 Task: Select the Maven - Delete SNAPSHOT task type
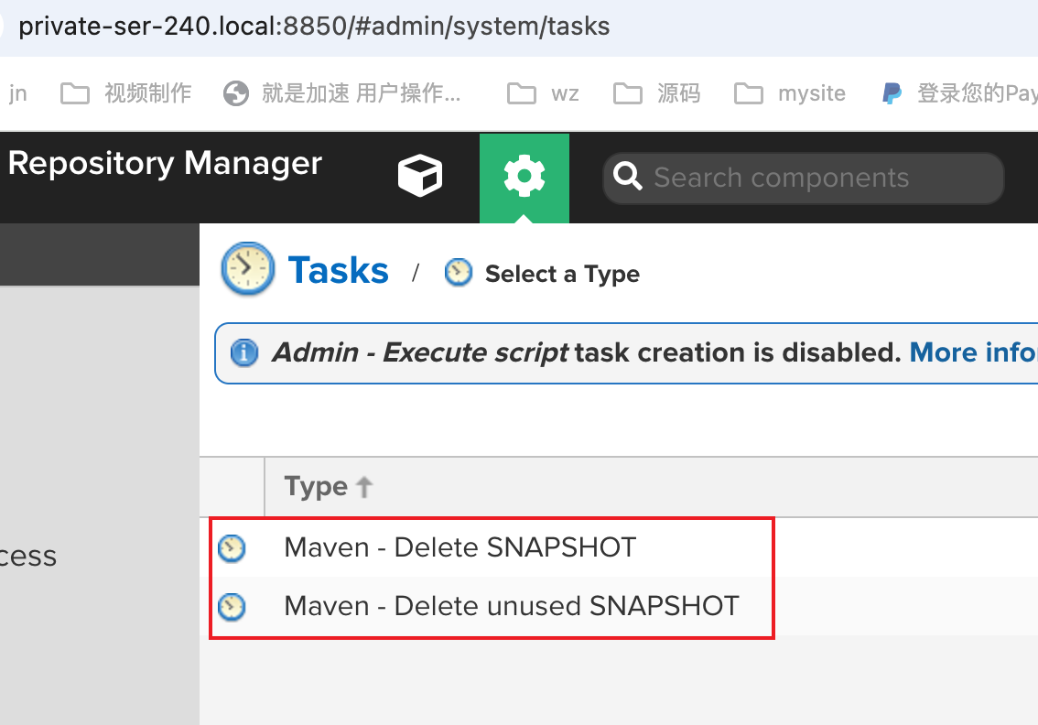(x=460, y=546)
